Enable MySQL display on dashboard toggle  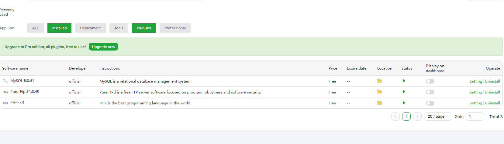(430, 81)
